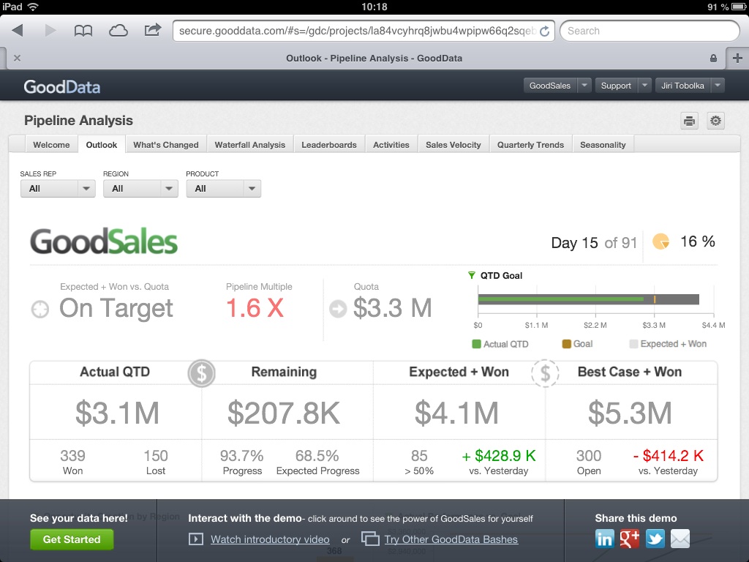Click the $207.8K Remaining value
Image resolution: width=749 pixels, height=562 pixels.
click(284, 413)
